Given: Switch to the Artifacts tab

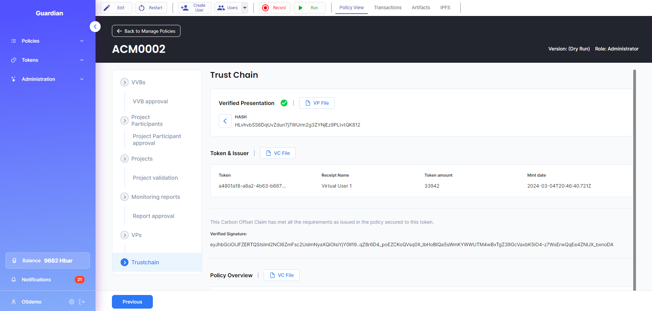Looking at the screenshot, I should pyautogui.click(x=421, y=8).
